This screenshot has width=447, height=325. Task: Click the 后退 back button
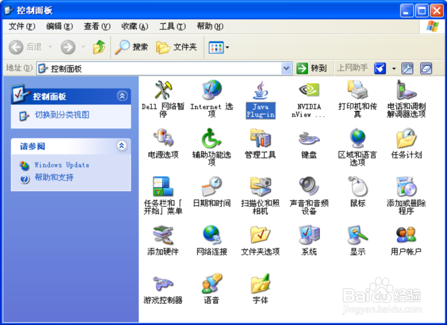click(x=26, y=47)
